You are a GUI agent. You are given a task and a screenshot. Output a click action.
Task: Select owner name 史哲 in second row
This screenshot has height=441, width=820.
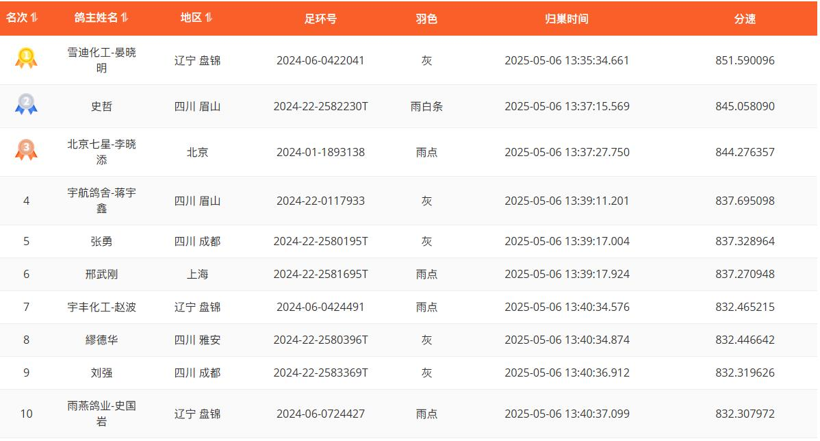[101, 106]
